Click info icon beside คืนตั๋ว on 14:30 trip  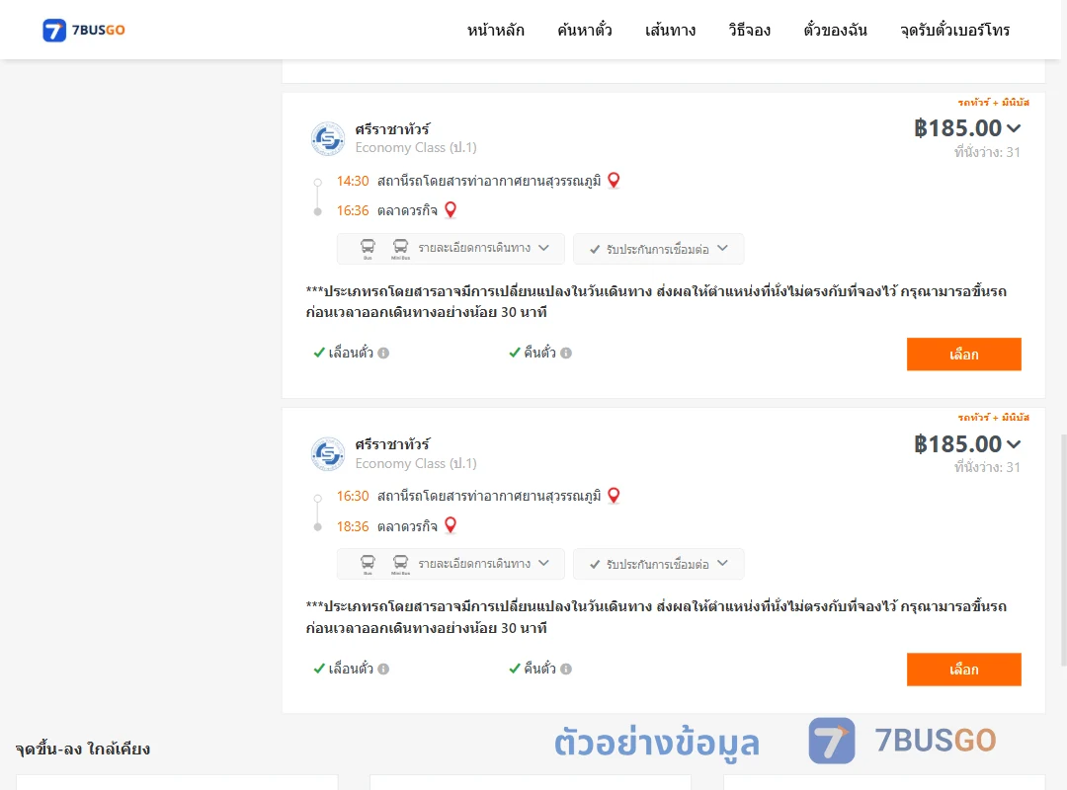[566, 353]
